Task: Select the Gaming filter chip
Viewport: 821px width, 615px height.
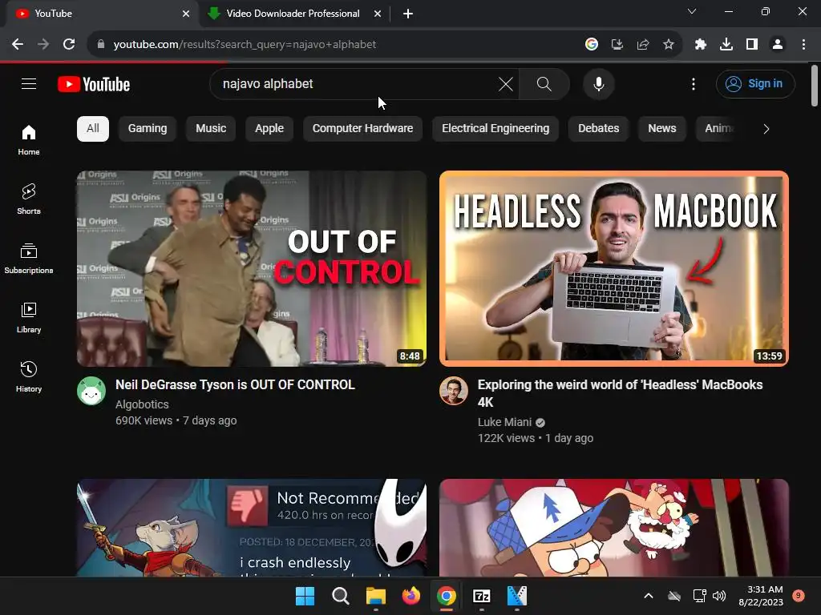Action: tap(148, 129)
